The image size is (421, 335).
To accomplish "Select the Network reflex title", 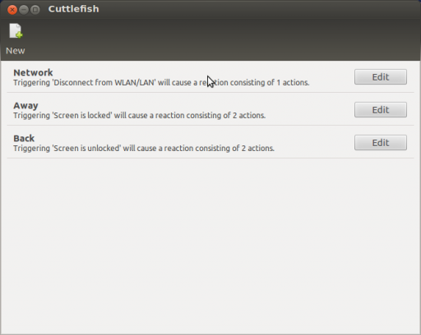I will coord(33,72).
